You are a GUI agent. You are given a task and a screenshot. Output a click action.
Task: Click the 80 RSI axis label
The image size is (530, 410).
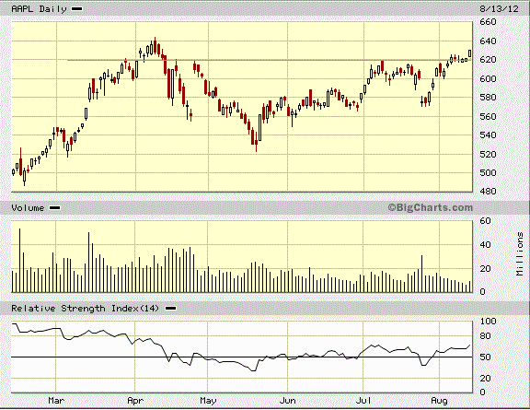click(x=486, y=336)
